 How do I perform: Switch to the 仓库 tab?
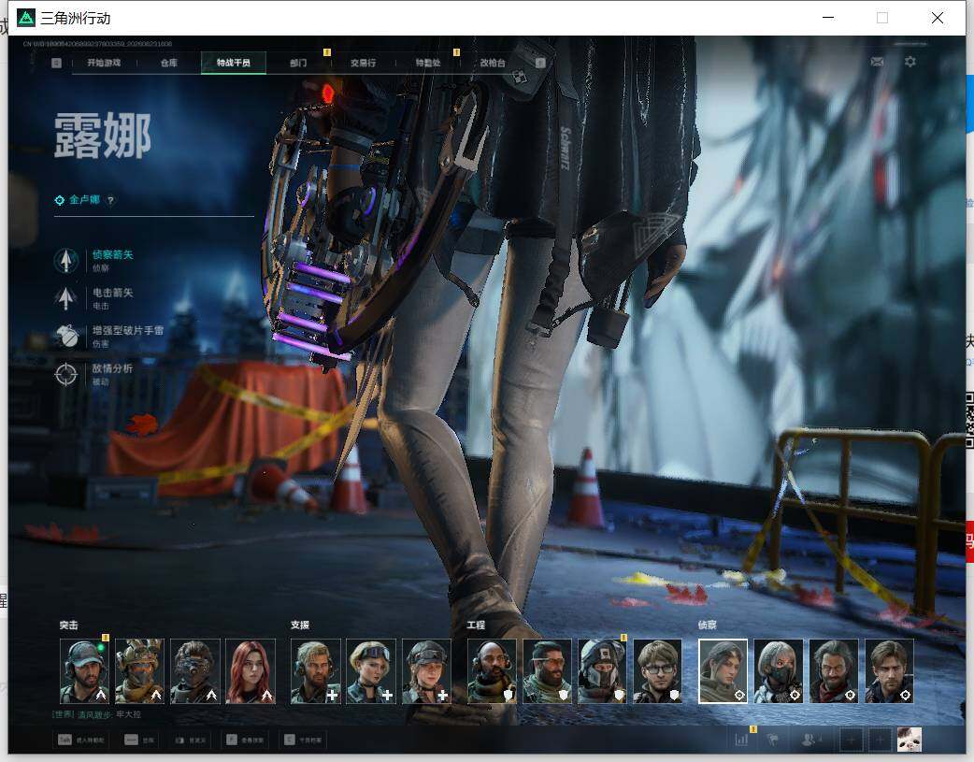click(169, 63)
